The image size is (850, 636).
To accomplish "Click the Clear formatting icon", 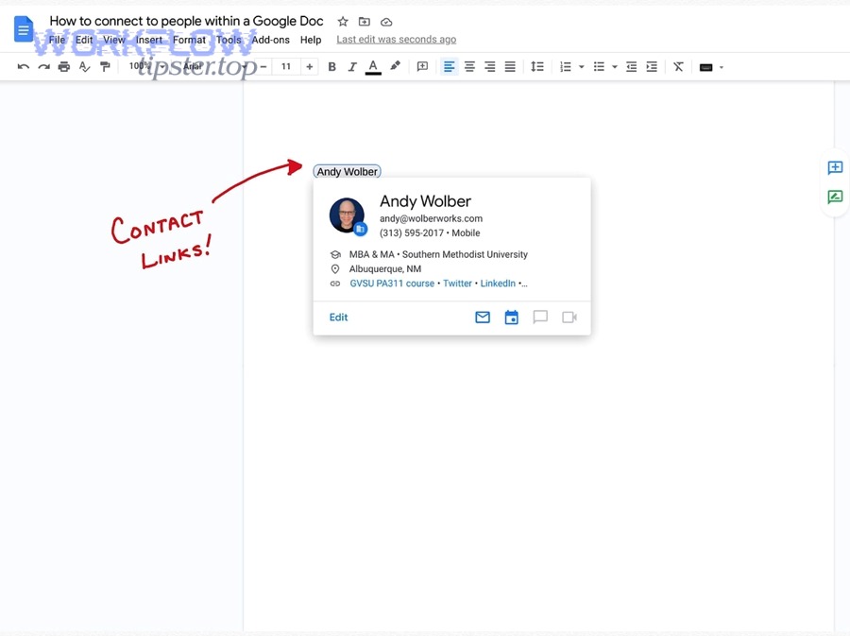I will (677, 66).
